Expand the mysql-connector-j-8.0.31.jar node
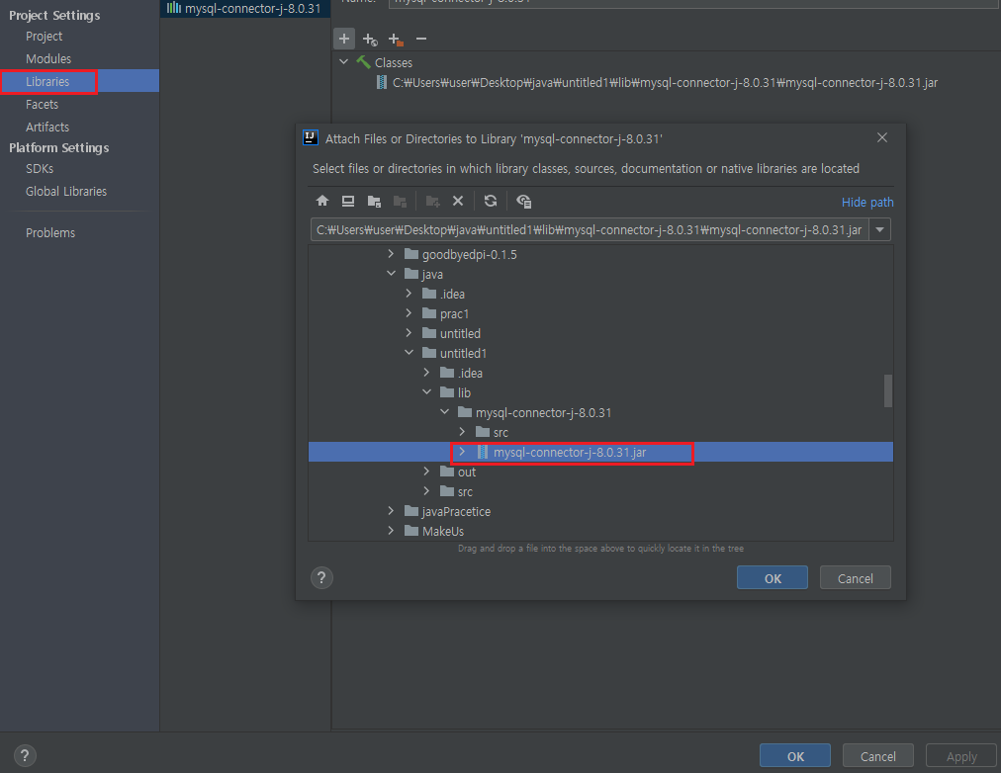Image resolution: width=1001 pixels, height=773 pixels. point(462,452)
